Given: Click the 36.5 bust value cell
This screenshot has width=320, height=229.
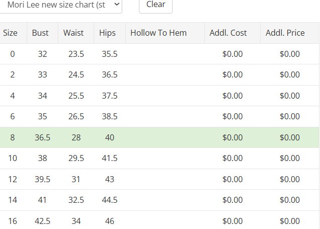Looking at the screenshot, I should tap(42, 137).
